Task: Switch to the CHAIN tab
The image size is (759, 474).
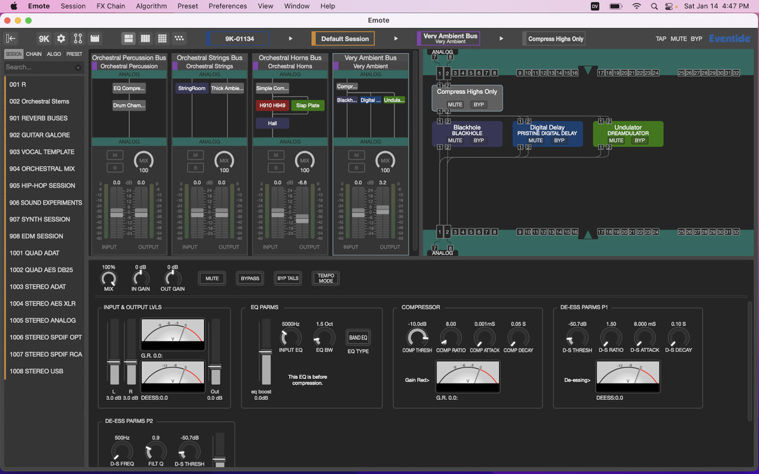Action: click(x=33, y=54)
